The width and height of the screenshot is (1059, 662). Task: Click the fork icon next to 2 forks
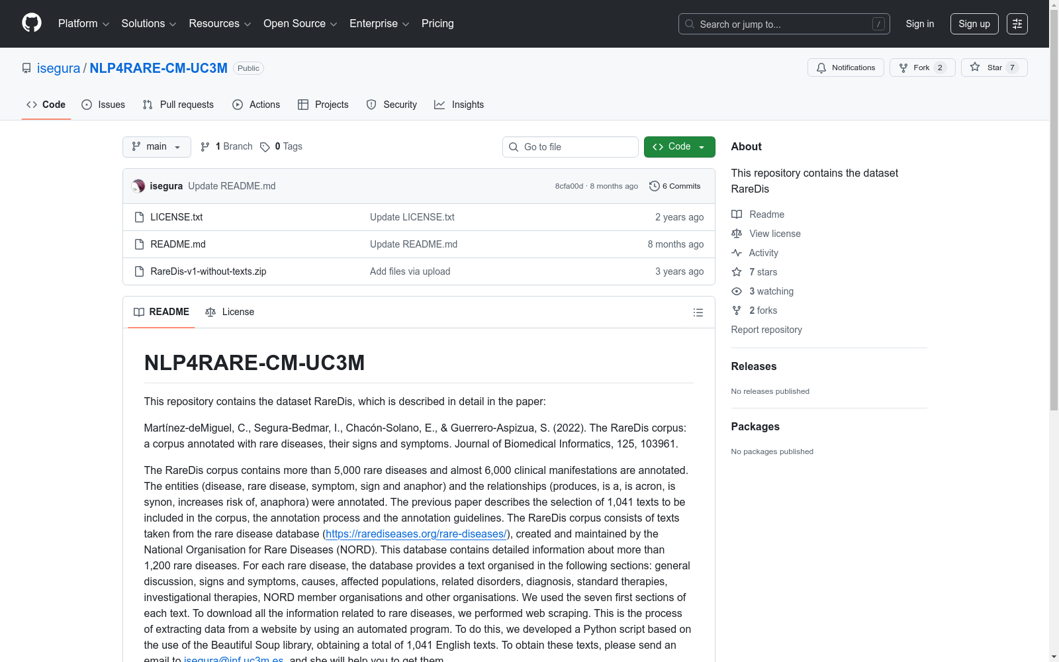[x=737, y=310]
